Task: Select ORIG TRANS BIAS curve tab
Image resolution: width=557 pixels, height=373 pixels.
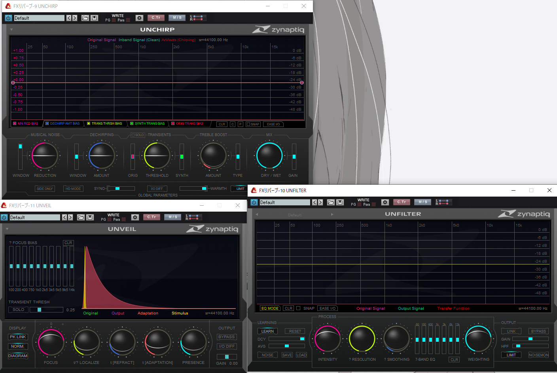Action: click(187, 123)
